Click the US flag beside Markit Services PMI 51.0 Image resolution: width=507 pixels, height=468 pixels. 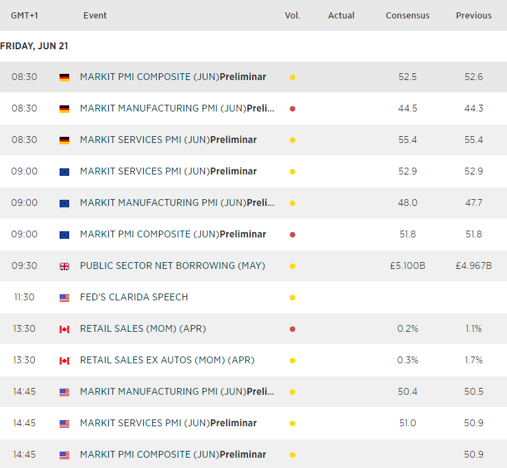[64, 424]
